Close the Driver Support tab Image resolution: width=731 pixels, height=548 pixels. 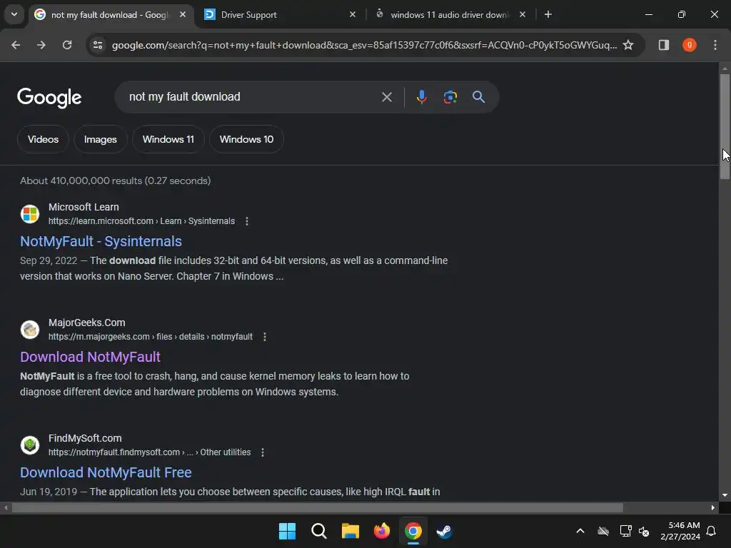pos(353,14)
